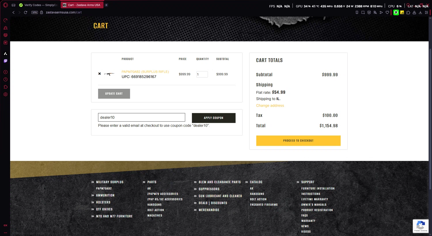Switch to Verify Codes SimplyCodes tab
Viewport: 432px width, 236px height.
coord(38,5)
